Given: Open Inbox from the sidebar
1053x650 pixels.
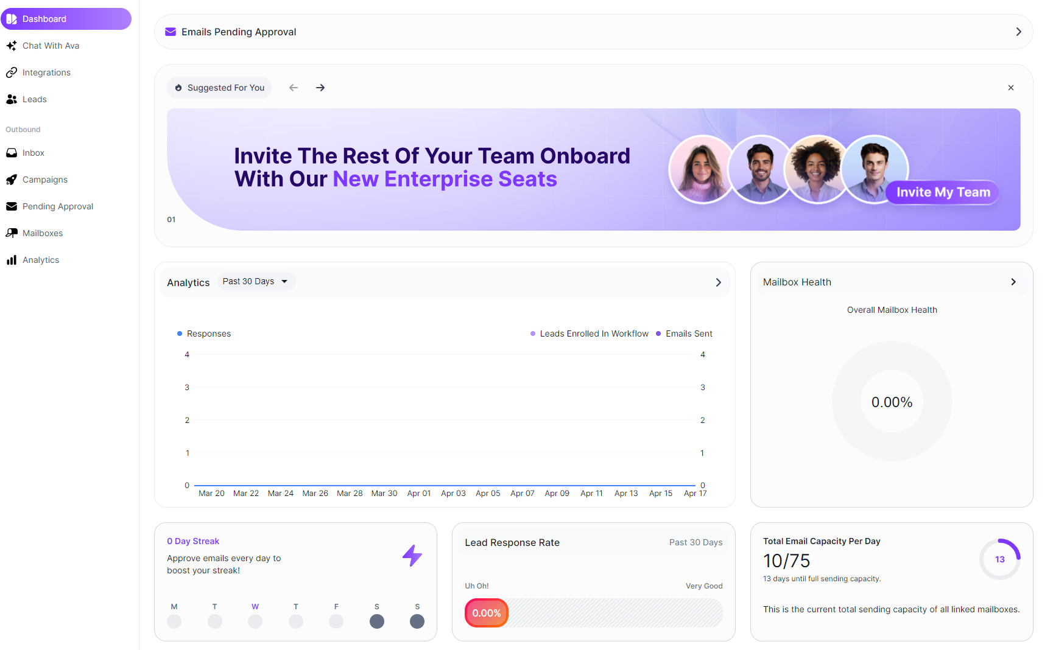Looking at the screenshot, I should (x=33, y=153).
